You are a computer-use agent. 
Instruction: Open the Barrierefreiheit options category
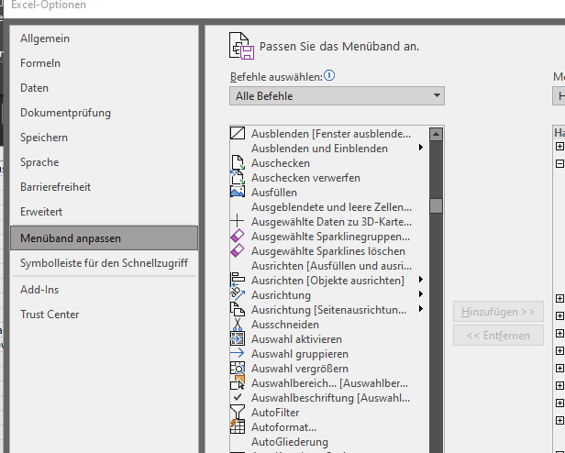(105, 187)
